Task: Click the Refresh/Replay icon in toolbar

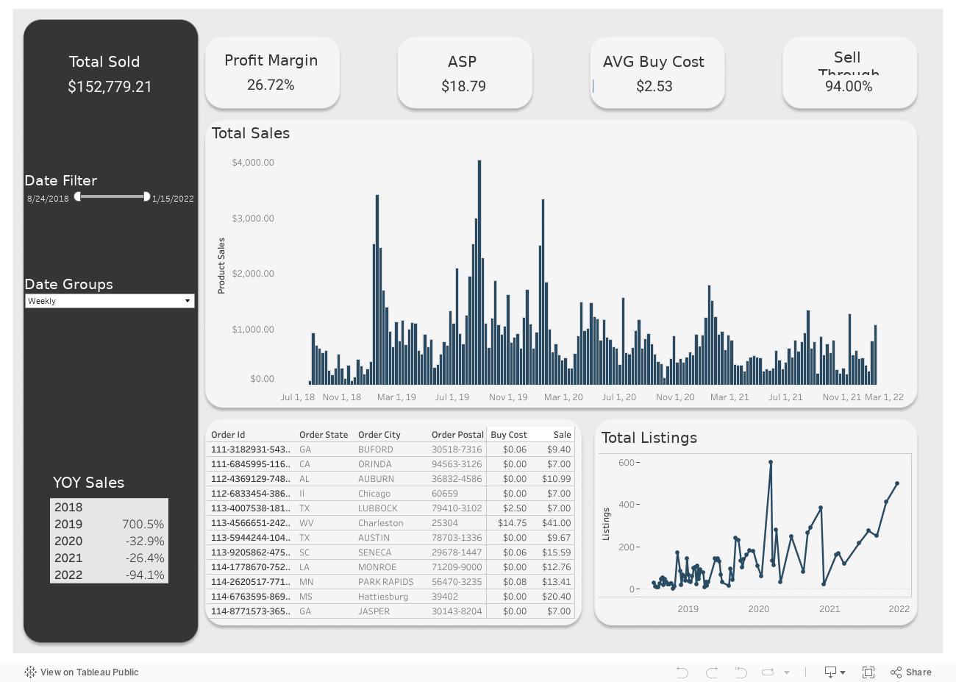Action: click(x=768, y=672)
